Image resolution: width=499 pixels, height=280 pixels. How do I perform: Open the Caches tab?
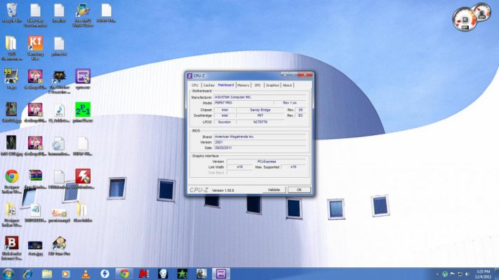pos(208,85)
